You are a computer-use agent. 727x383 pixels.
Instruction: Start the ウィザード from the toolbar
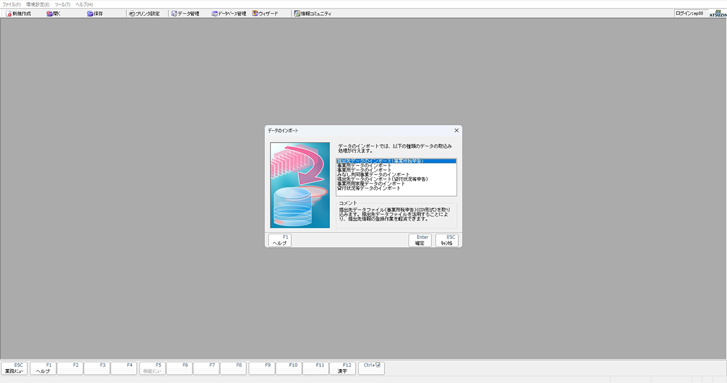265,13
